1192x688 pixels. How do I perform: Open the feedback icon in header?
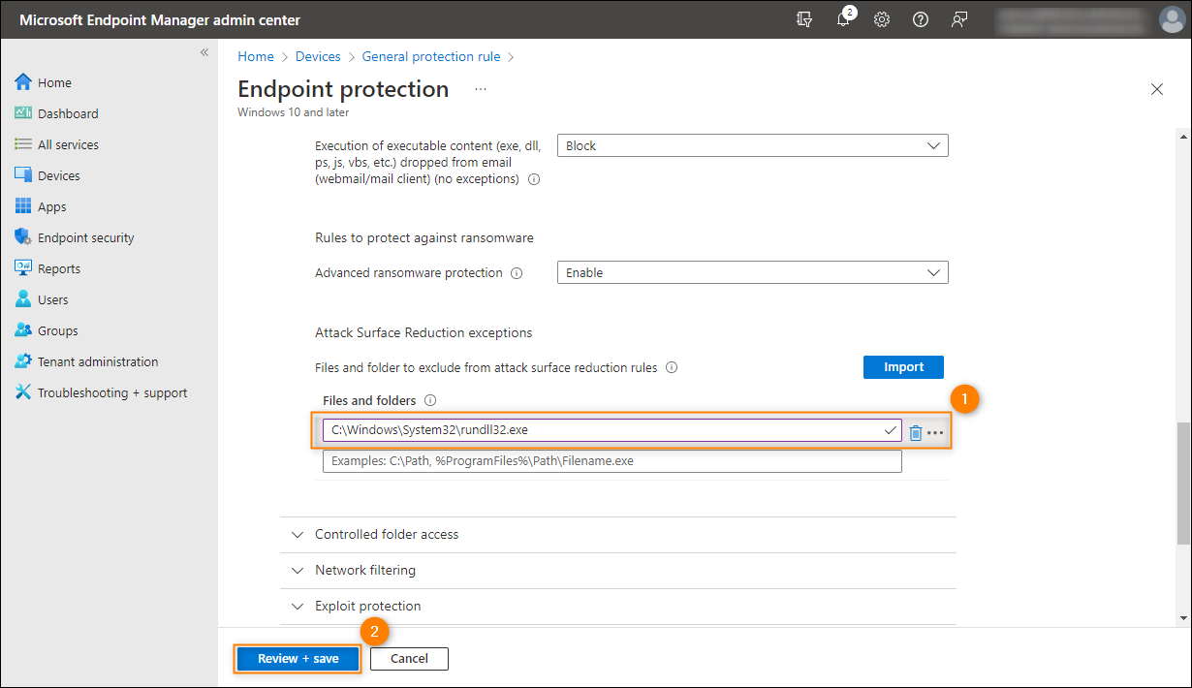click(959, 19)
